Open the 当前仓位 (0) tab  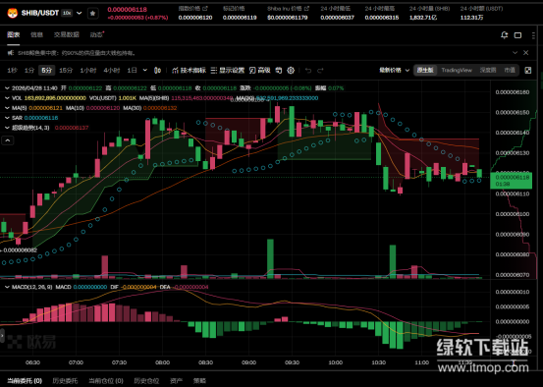(106, 381)
